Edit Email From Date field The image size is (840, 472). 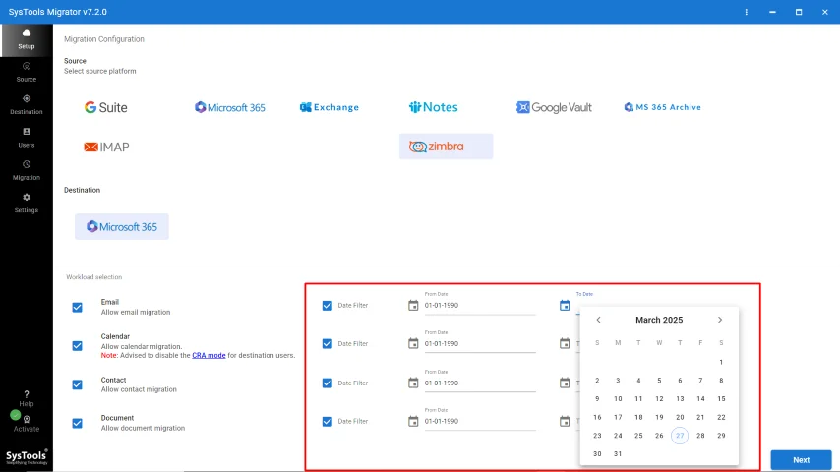[480, 306]
